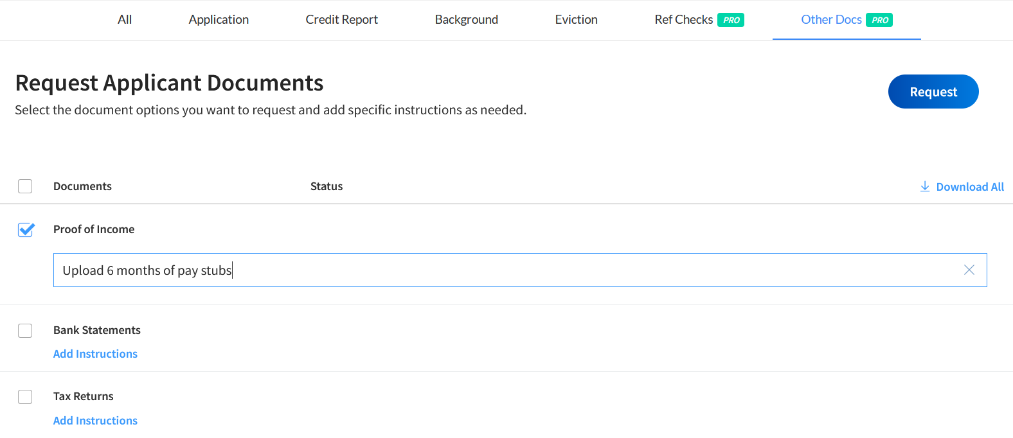Check the Tax Returns checkbox
The image size is (1013, 438).
pos(25,397)
